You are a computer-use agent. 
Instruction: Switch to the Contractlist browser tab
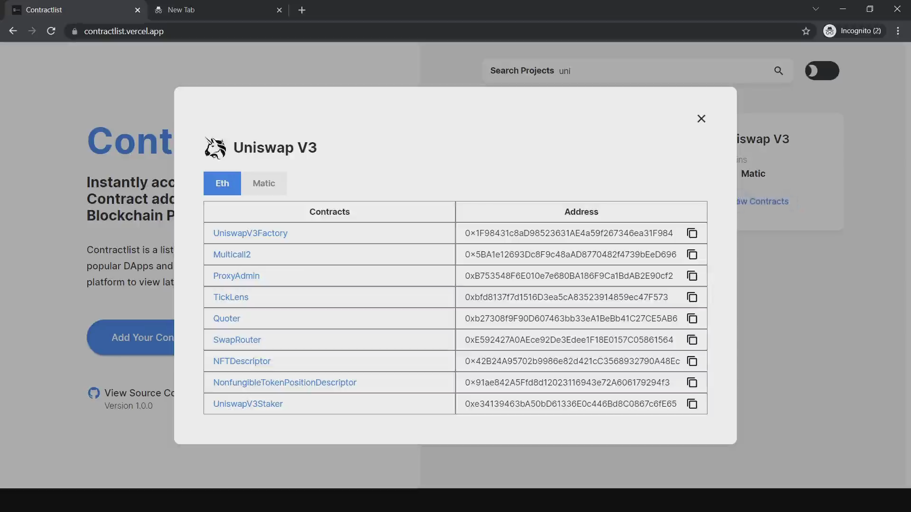pyautogui.click(x=76, y=10)
